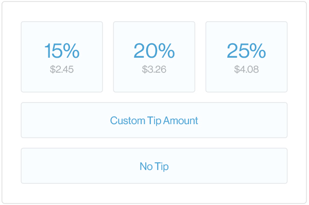
Task: Choose the middle preset tip tile
Action: [x=154, y=57]
